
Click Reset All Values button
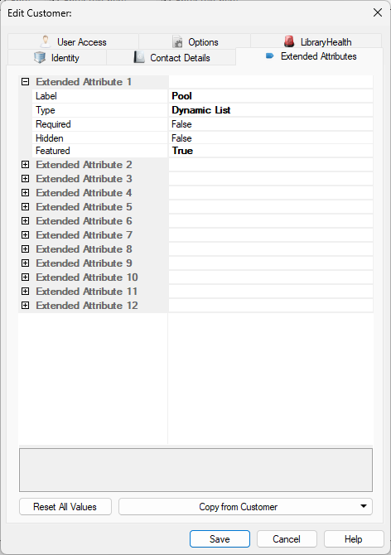click(x=65, y=506)
